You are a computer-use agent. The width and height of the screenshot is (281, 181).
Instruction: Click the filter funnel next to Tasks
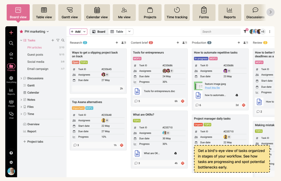[58, 40]
